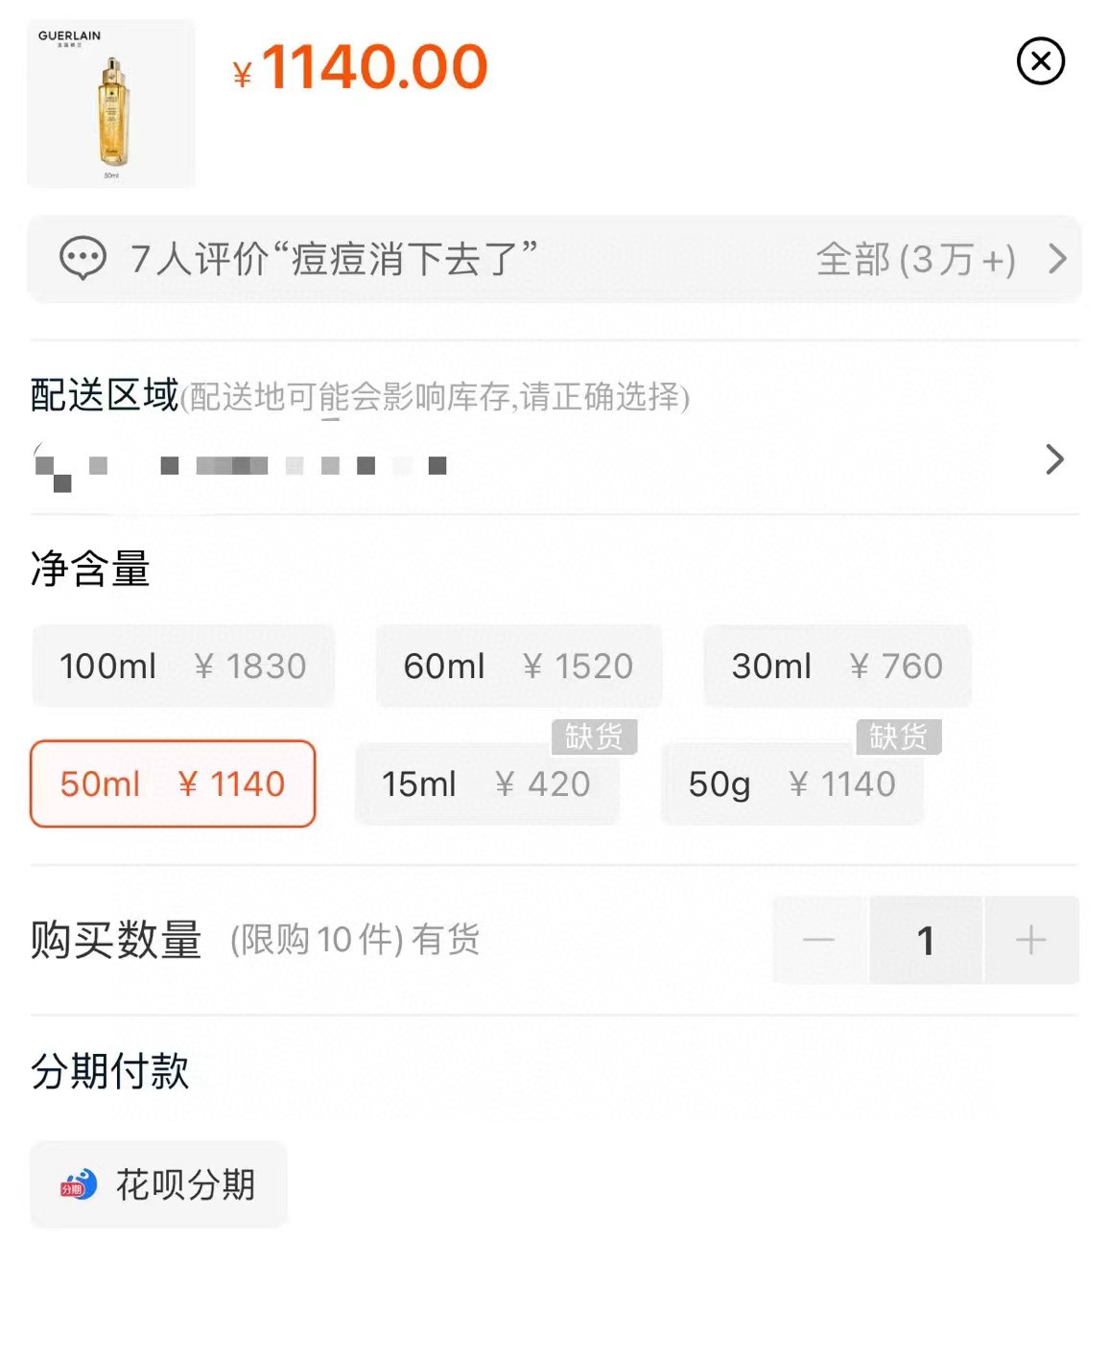Tap the review speech bubble icon
The height and width of the screenshot is (1357, 1109).
[83, 259]
